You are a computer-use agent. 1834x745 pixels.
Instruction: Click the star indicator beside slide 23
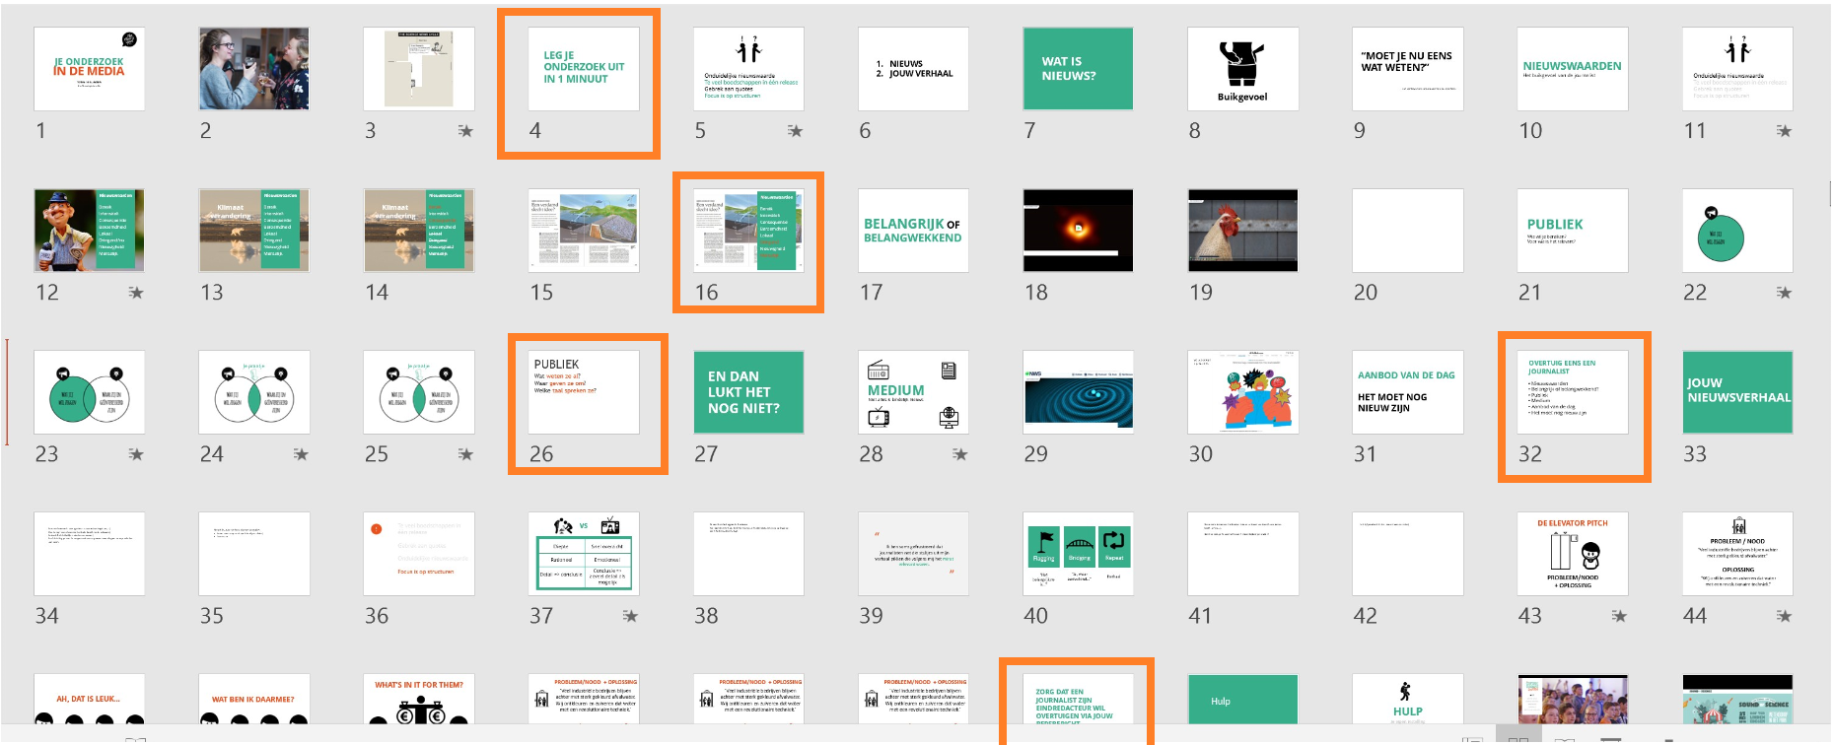pos(136,454)
